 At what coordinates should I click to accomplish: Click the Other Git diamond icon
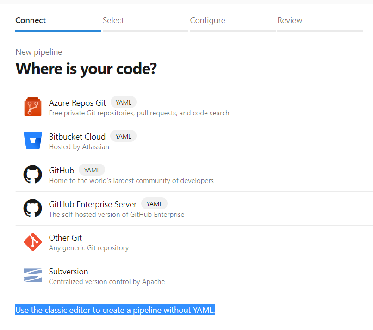33,242
